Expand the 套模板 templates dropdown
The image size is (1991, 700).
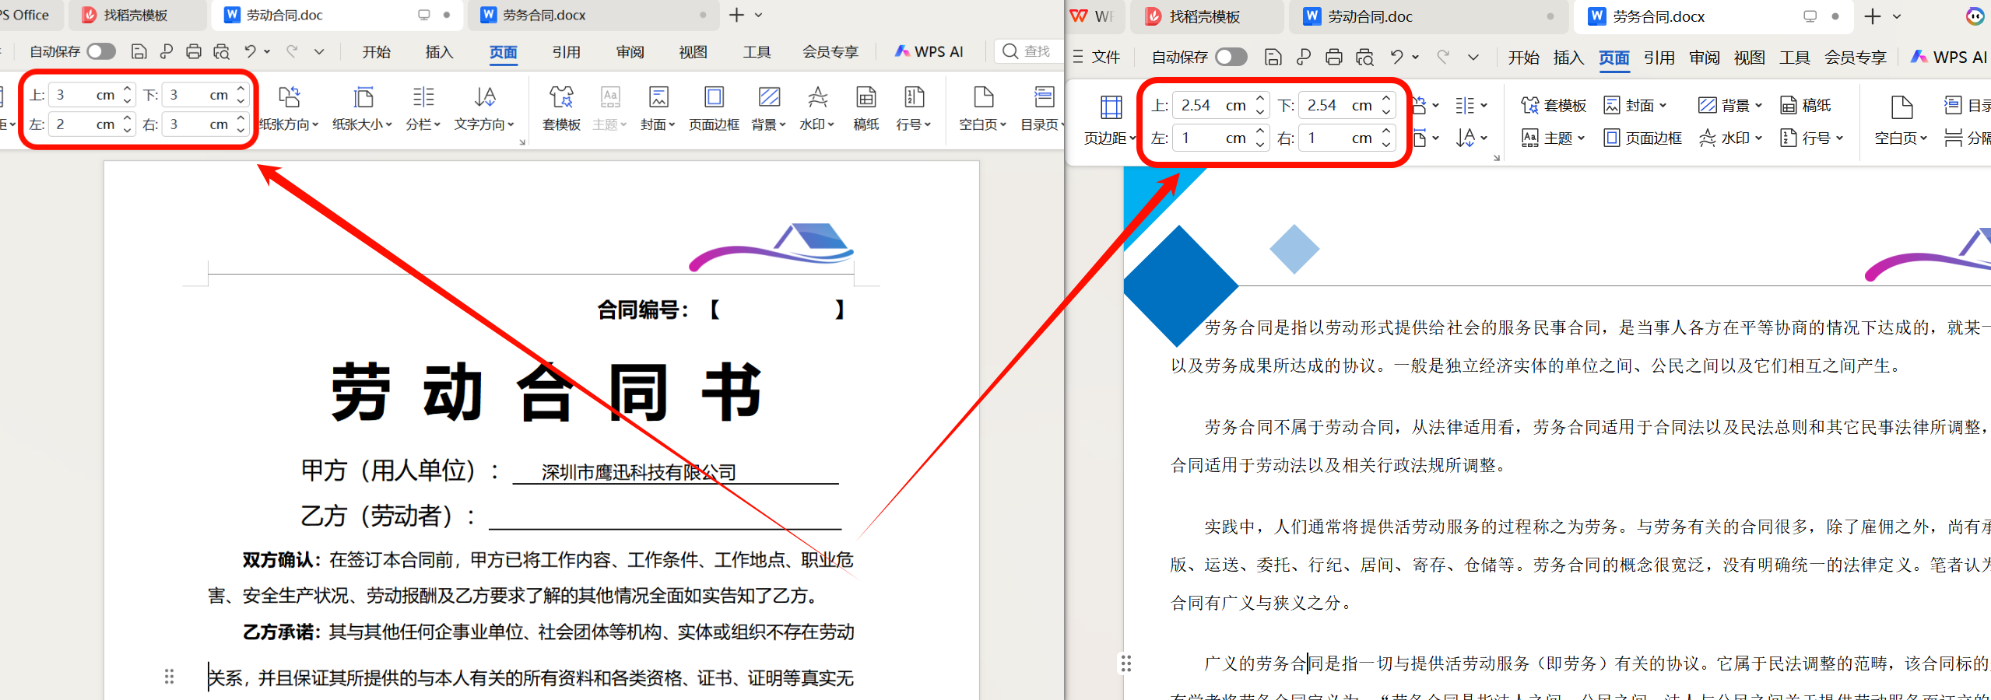pos(560,109)
